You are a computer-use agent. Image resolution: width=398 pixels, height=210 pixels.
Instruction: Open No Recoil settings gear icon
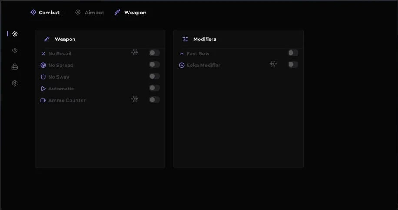(135, 52)
